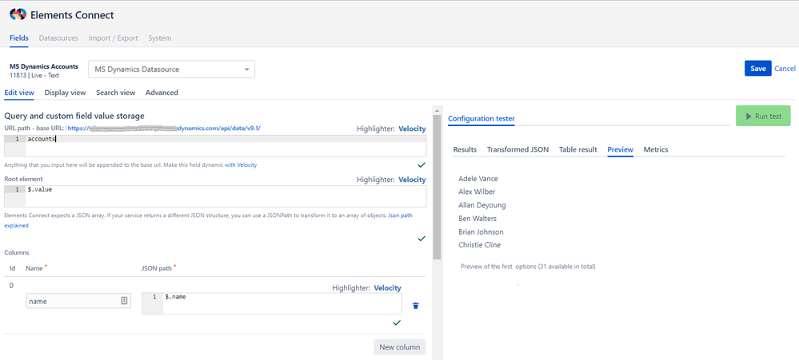Open the System tab
799x360 pixels.
[x=159, y=38]
